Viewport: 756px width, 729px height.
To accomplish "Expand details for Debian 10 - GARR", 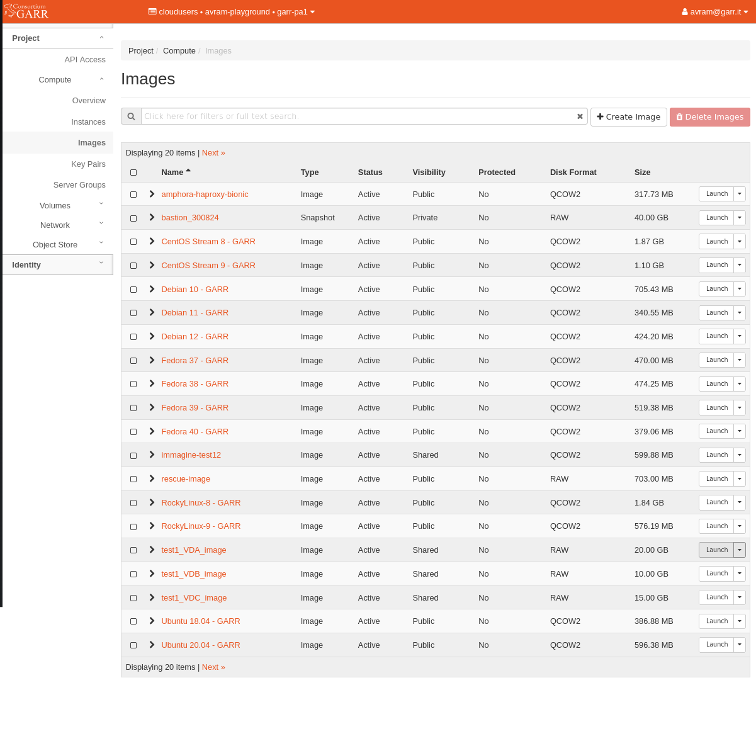I will pos(152,289).
